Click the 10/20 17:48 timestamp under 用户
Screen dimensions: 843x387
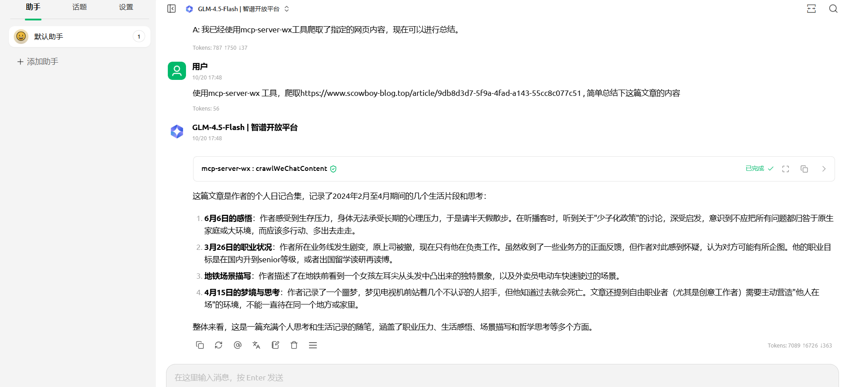[x=207, y=78]
